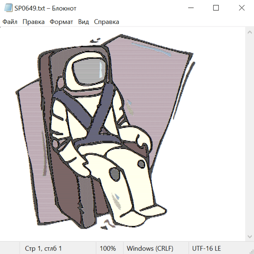Open the Файл menu

10,22
